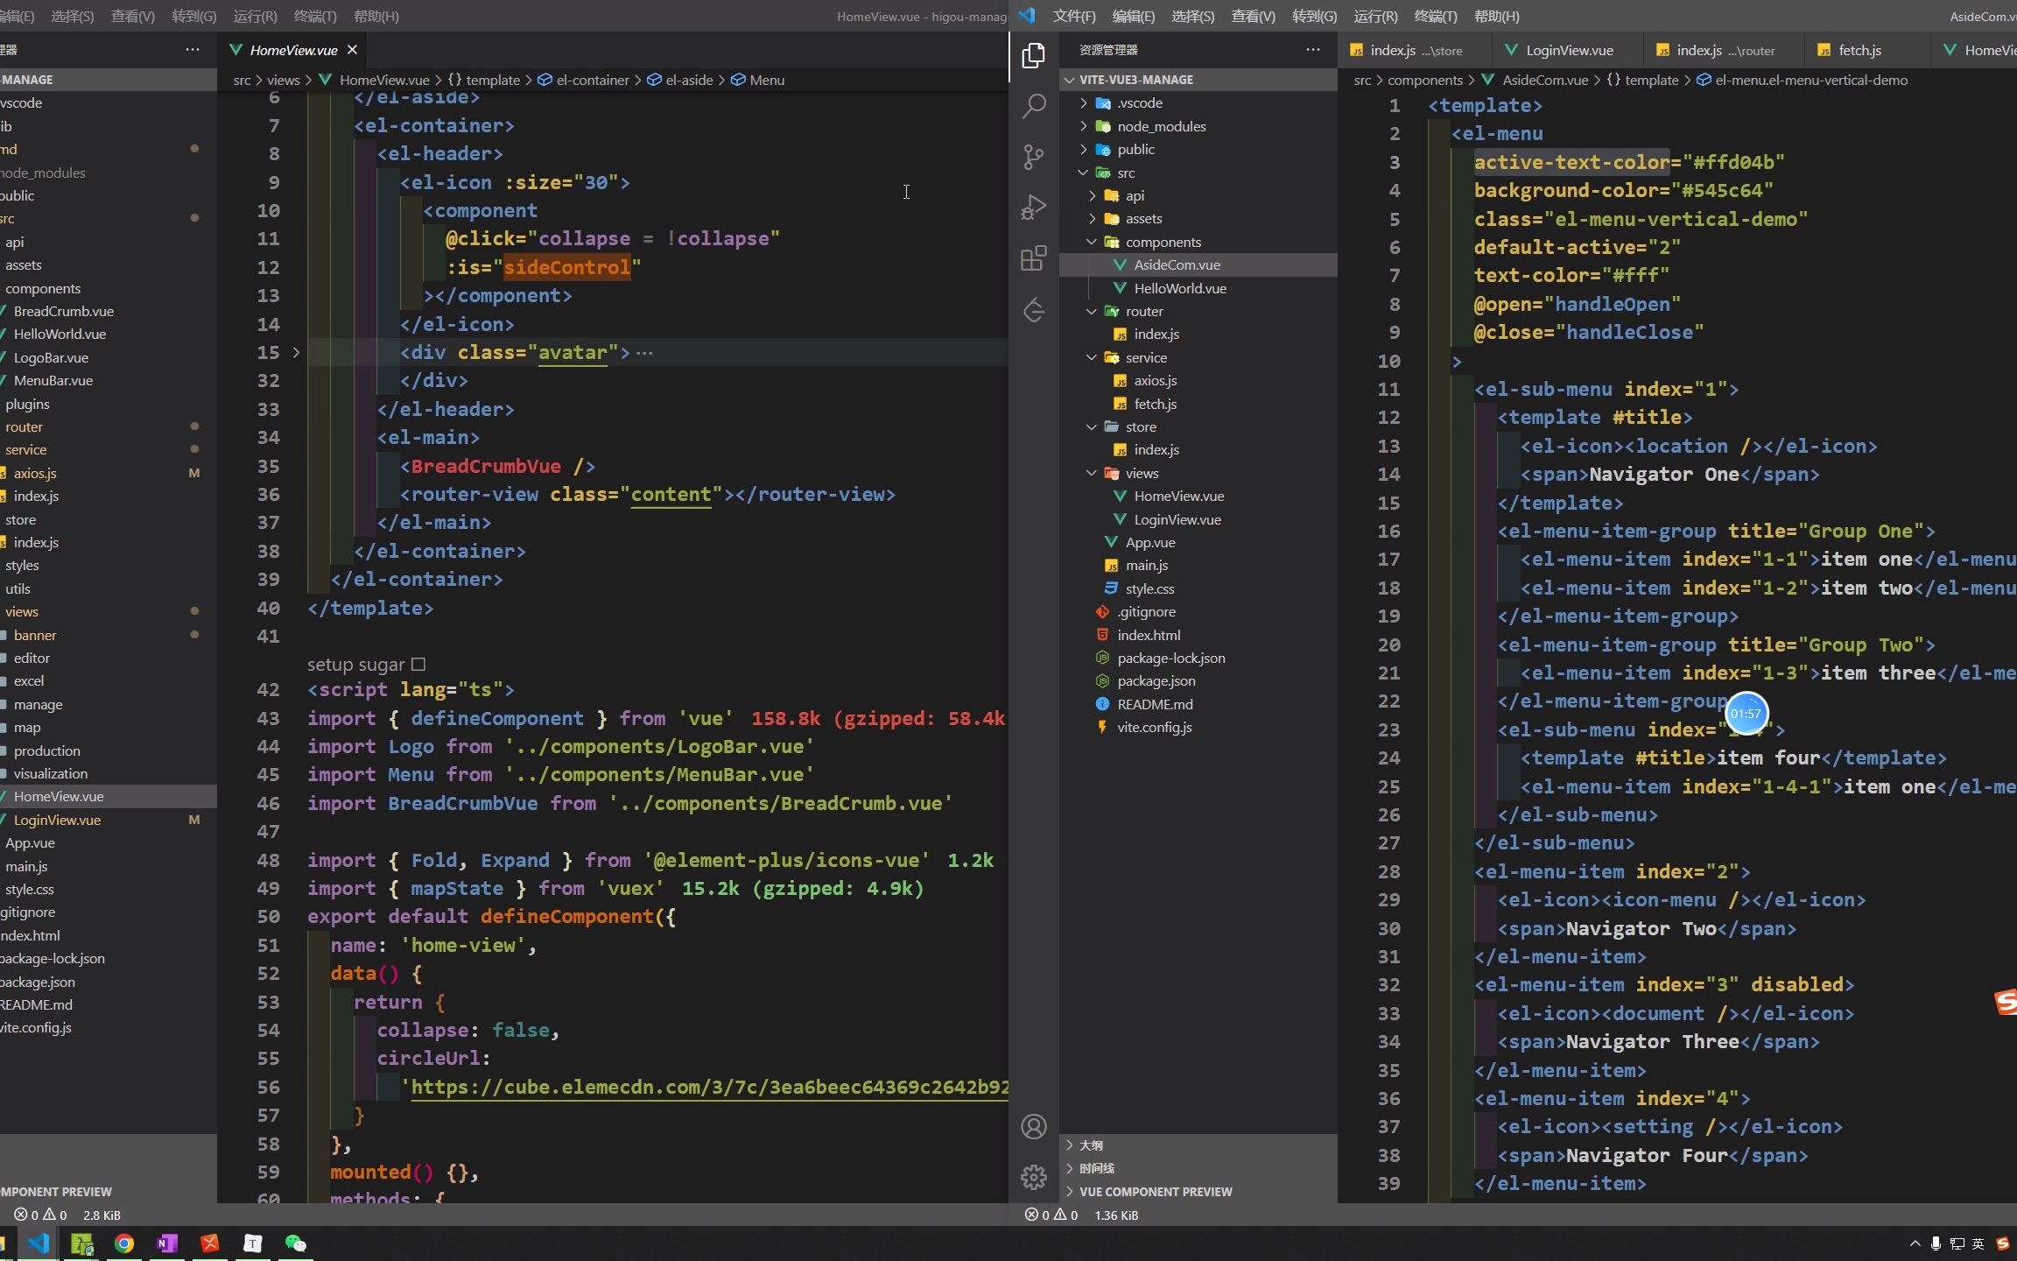The width and height of the screenshot is (2017, 1261).
Task: Switch to index.js router tab
Action: 1724,50
